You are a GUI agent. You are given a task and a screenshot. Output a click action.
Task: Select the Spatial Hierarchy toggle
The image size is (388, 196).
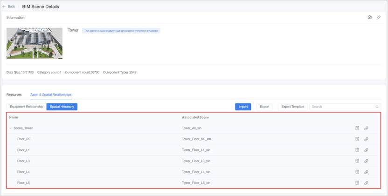pos(62,107)
